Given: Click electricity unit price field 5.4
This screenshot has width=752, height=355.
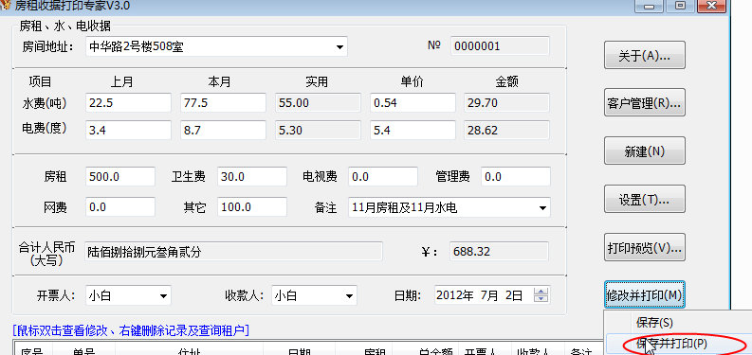Looking at the screenshot, I should tap(413, 130).
